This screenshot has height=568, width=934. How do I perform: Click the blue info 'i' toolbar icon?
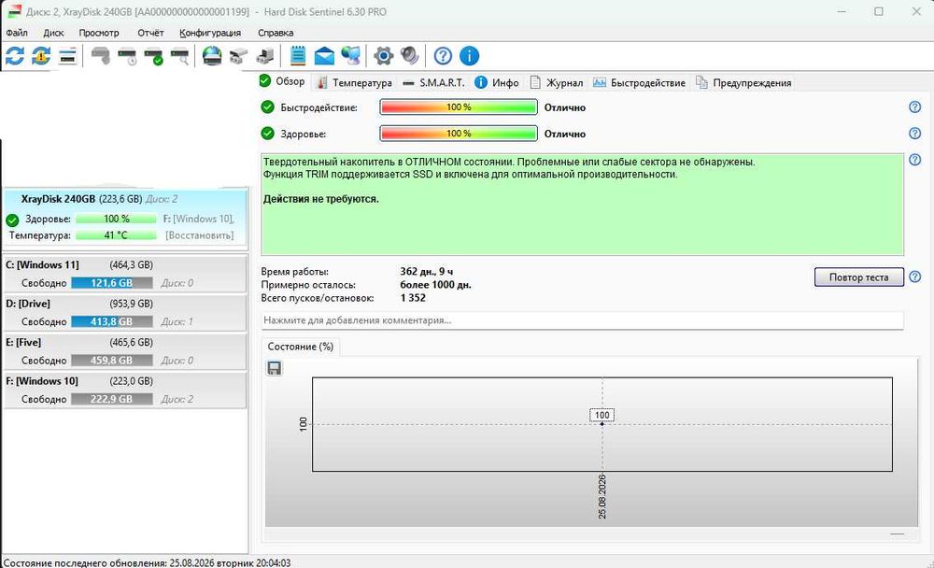[470, 56]
